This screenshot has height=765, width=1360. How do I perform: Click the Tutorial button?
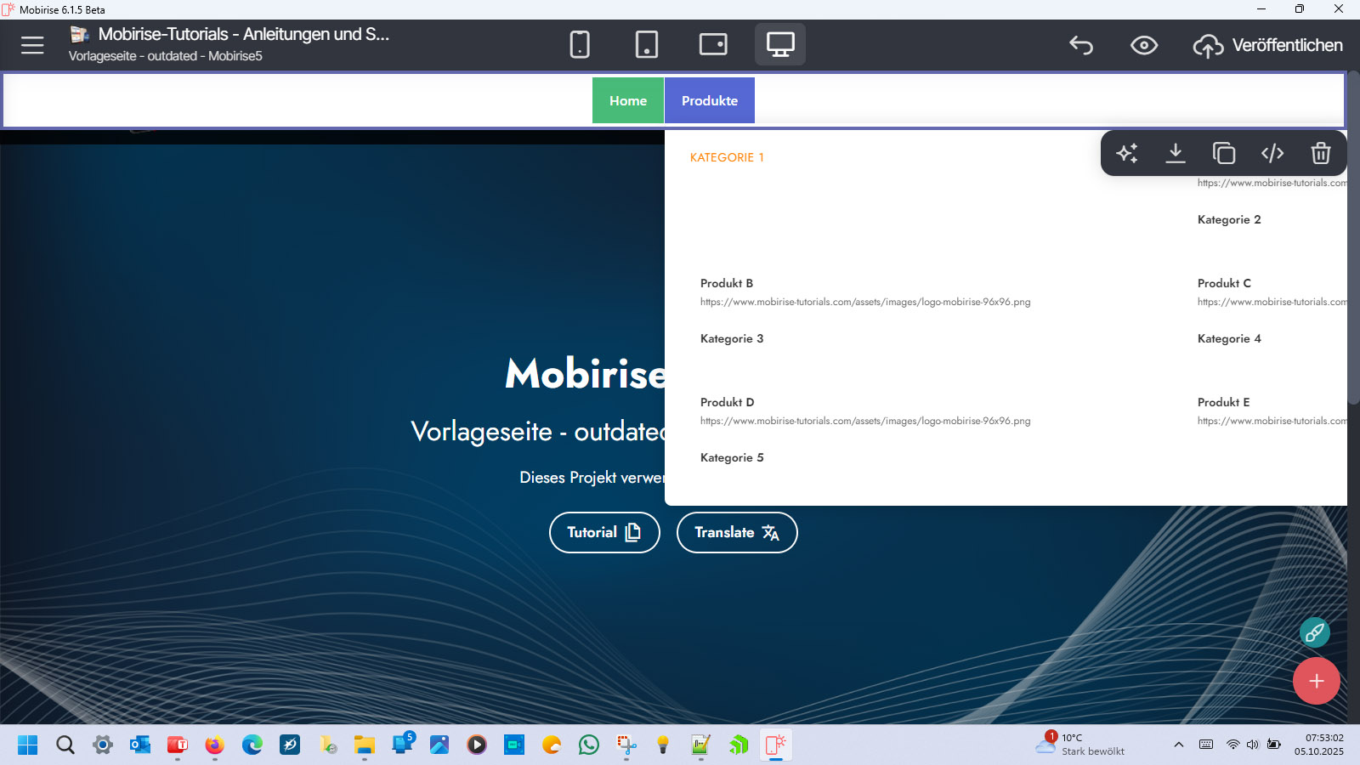click(604, 532)
